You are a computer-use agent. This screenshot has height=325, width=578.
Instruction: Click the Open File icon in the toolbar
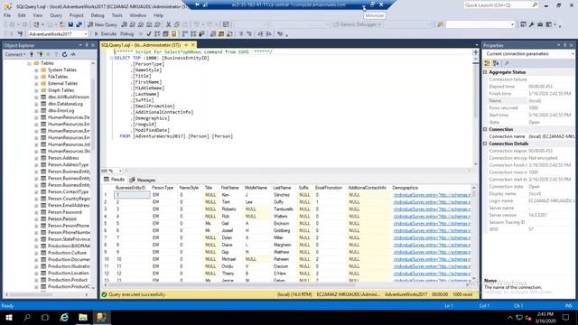point(62,24)
